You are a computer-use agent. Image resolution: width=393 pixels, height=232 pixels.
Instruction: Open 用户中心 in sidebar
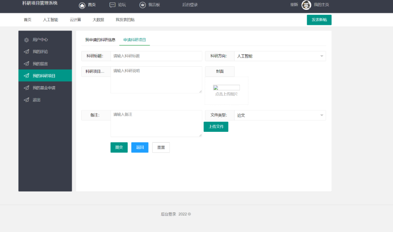coord(45,40)
